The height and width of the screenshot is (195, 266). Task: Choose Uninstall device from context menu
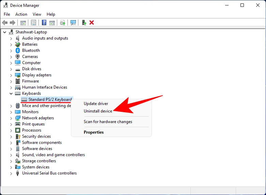pyautogui.click(x=98, y=111)
